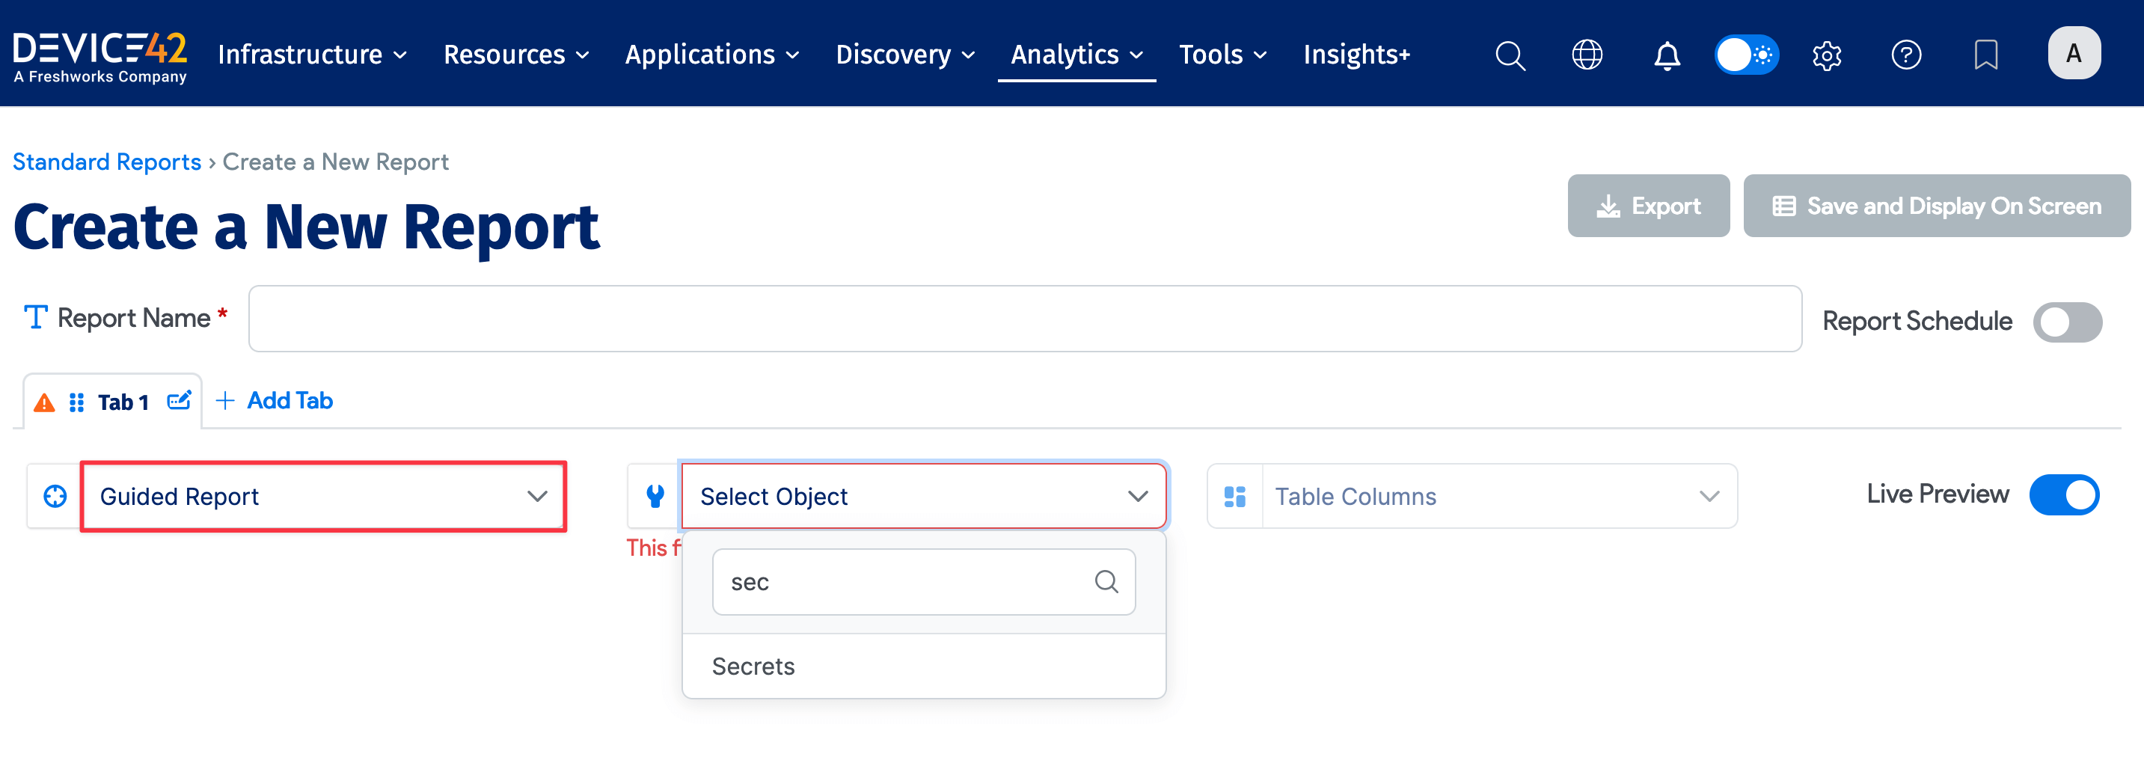Screen dimensions: 2144x760
Task: Open the settings gear icon
Action: click(x=1826, y=55)
